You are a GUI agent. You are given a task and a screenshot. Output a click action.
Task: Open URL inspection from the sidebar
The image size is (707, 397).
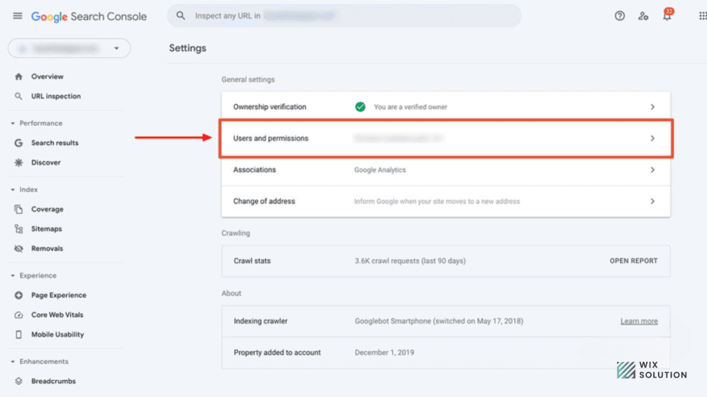point(56,96)
